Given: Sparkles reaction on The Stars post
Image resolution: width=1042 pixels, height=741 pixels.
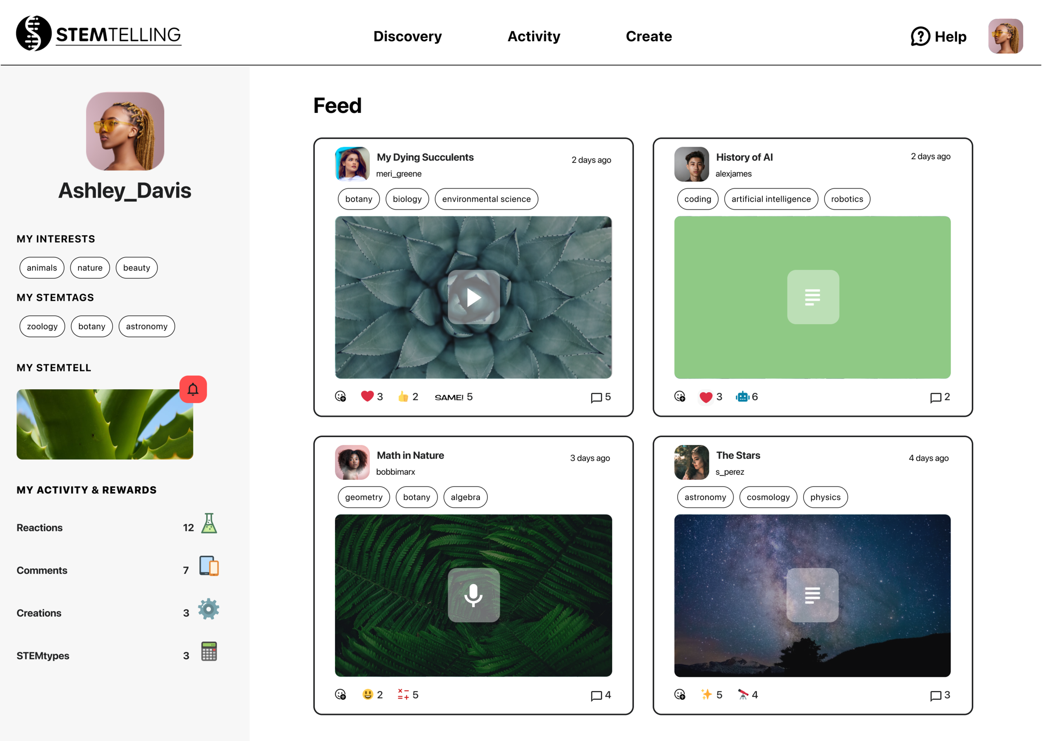Looking at the screenshot, I should 706,694.
